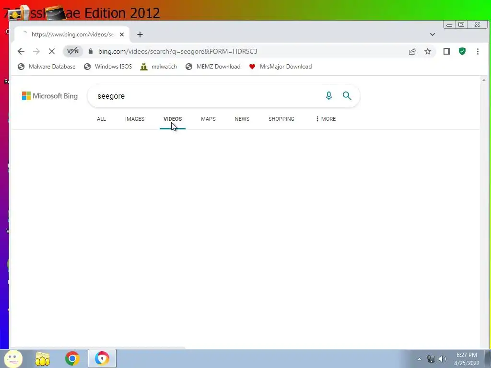Screen dimensions: 491x368
Task: Switch to the IMAGES tab
Action: pyautogui.click(x=135, y=119)
